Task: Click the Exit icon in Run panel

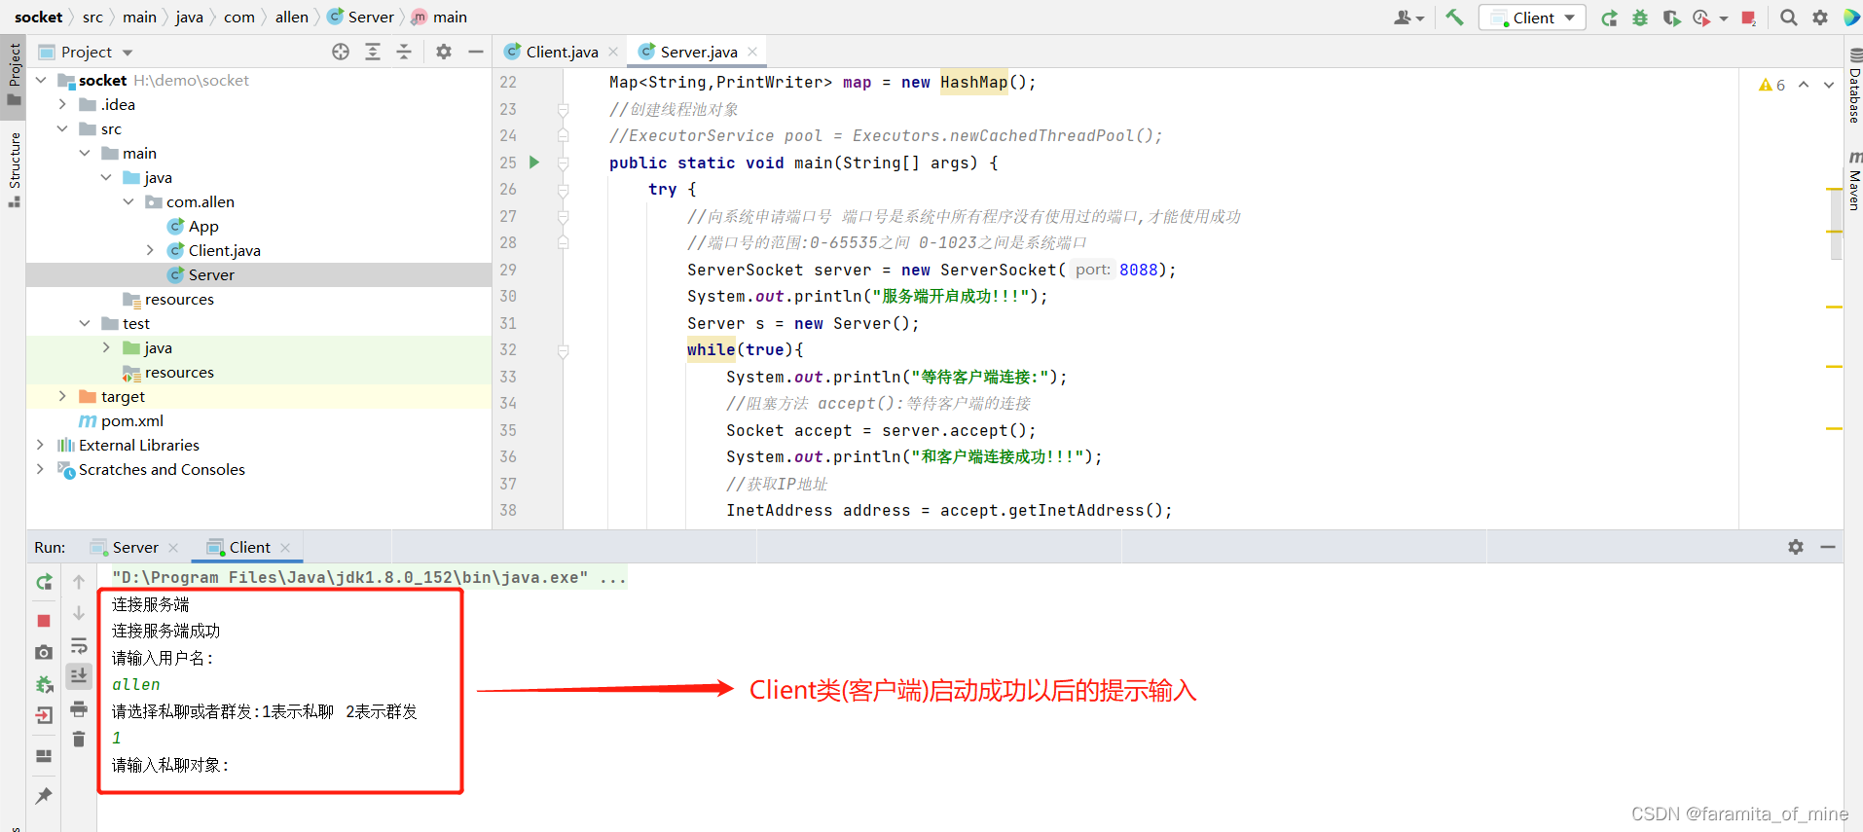Action: pos(44,716)
